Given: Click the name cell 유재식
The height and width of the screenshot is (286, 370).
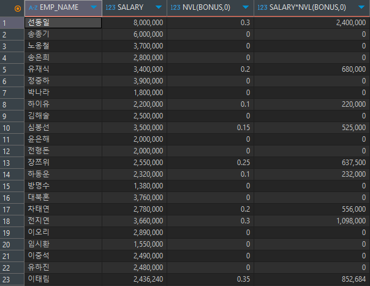Looking at the screenshot, I should [63, 69].
